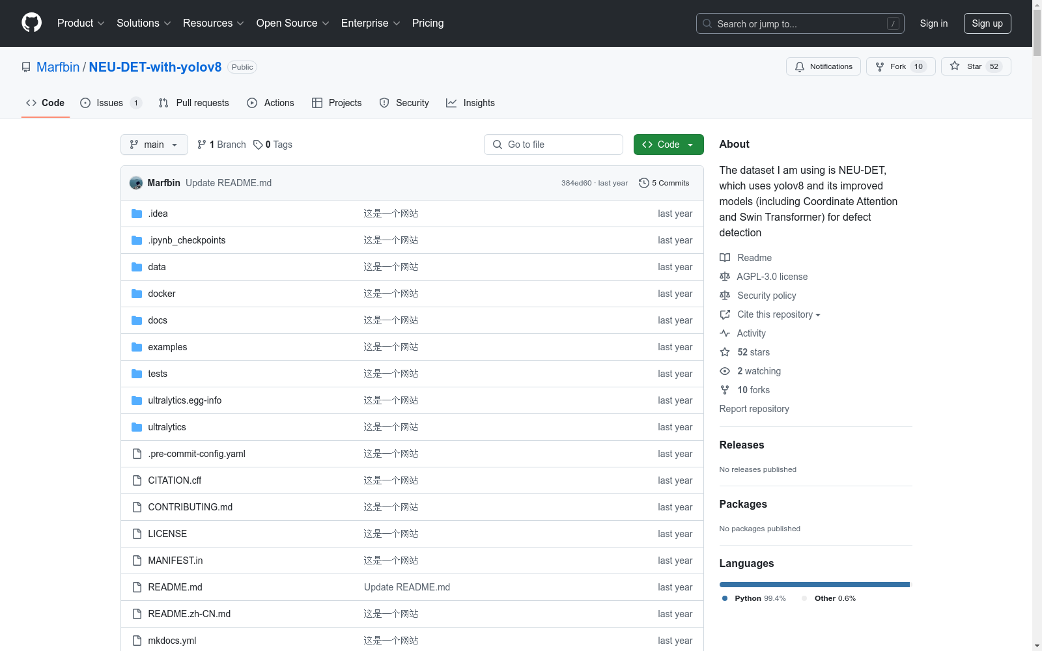Click the README.md file icon
This screenshot has width=1042, height=651.
137,587
